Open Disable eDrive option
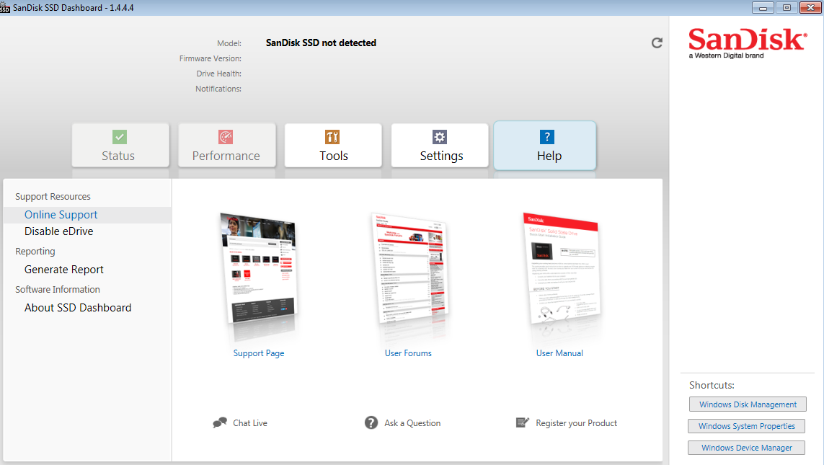This screenshot has width=824, height=465. [59, 231]
